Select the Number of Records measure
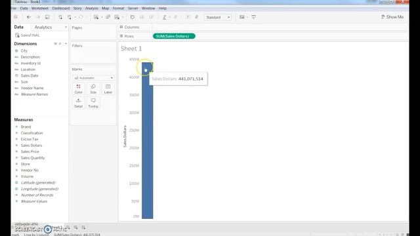The height and width of the screenshot is (236, 420). tap(37, 195)
